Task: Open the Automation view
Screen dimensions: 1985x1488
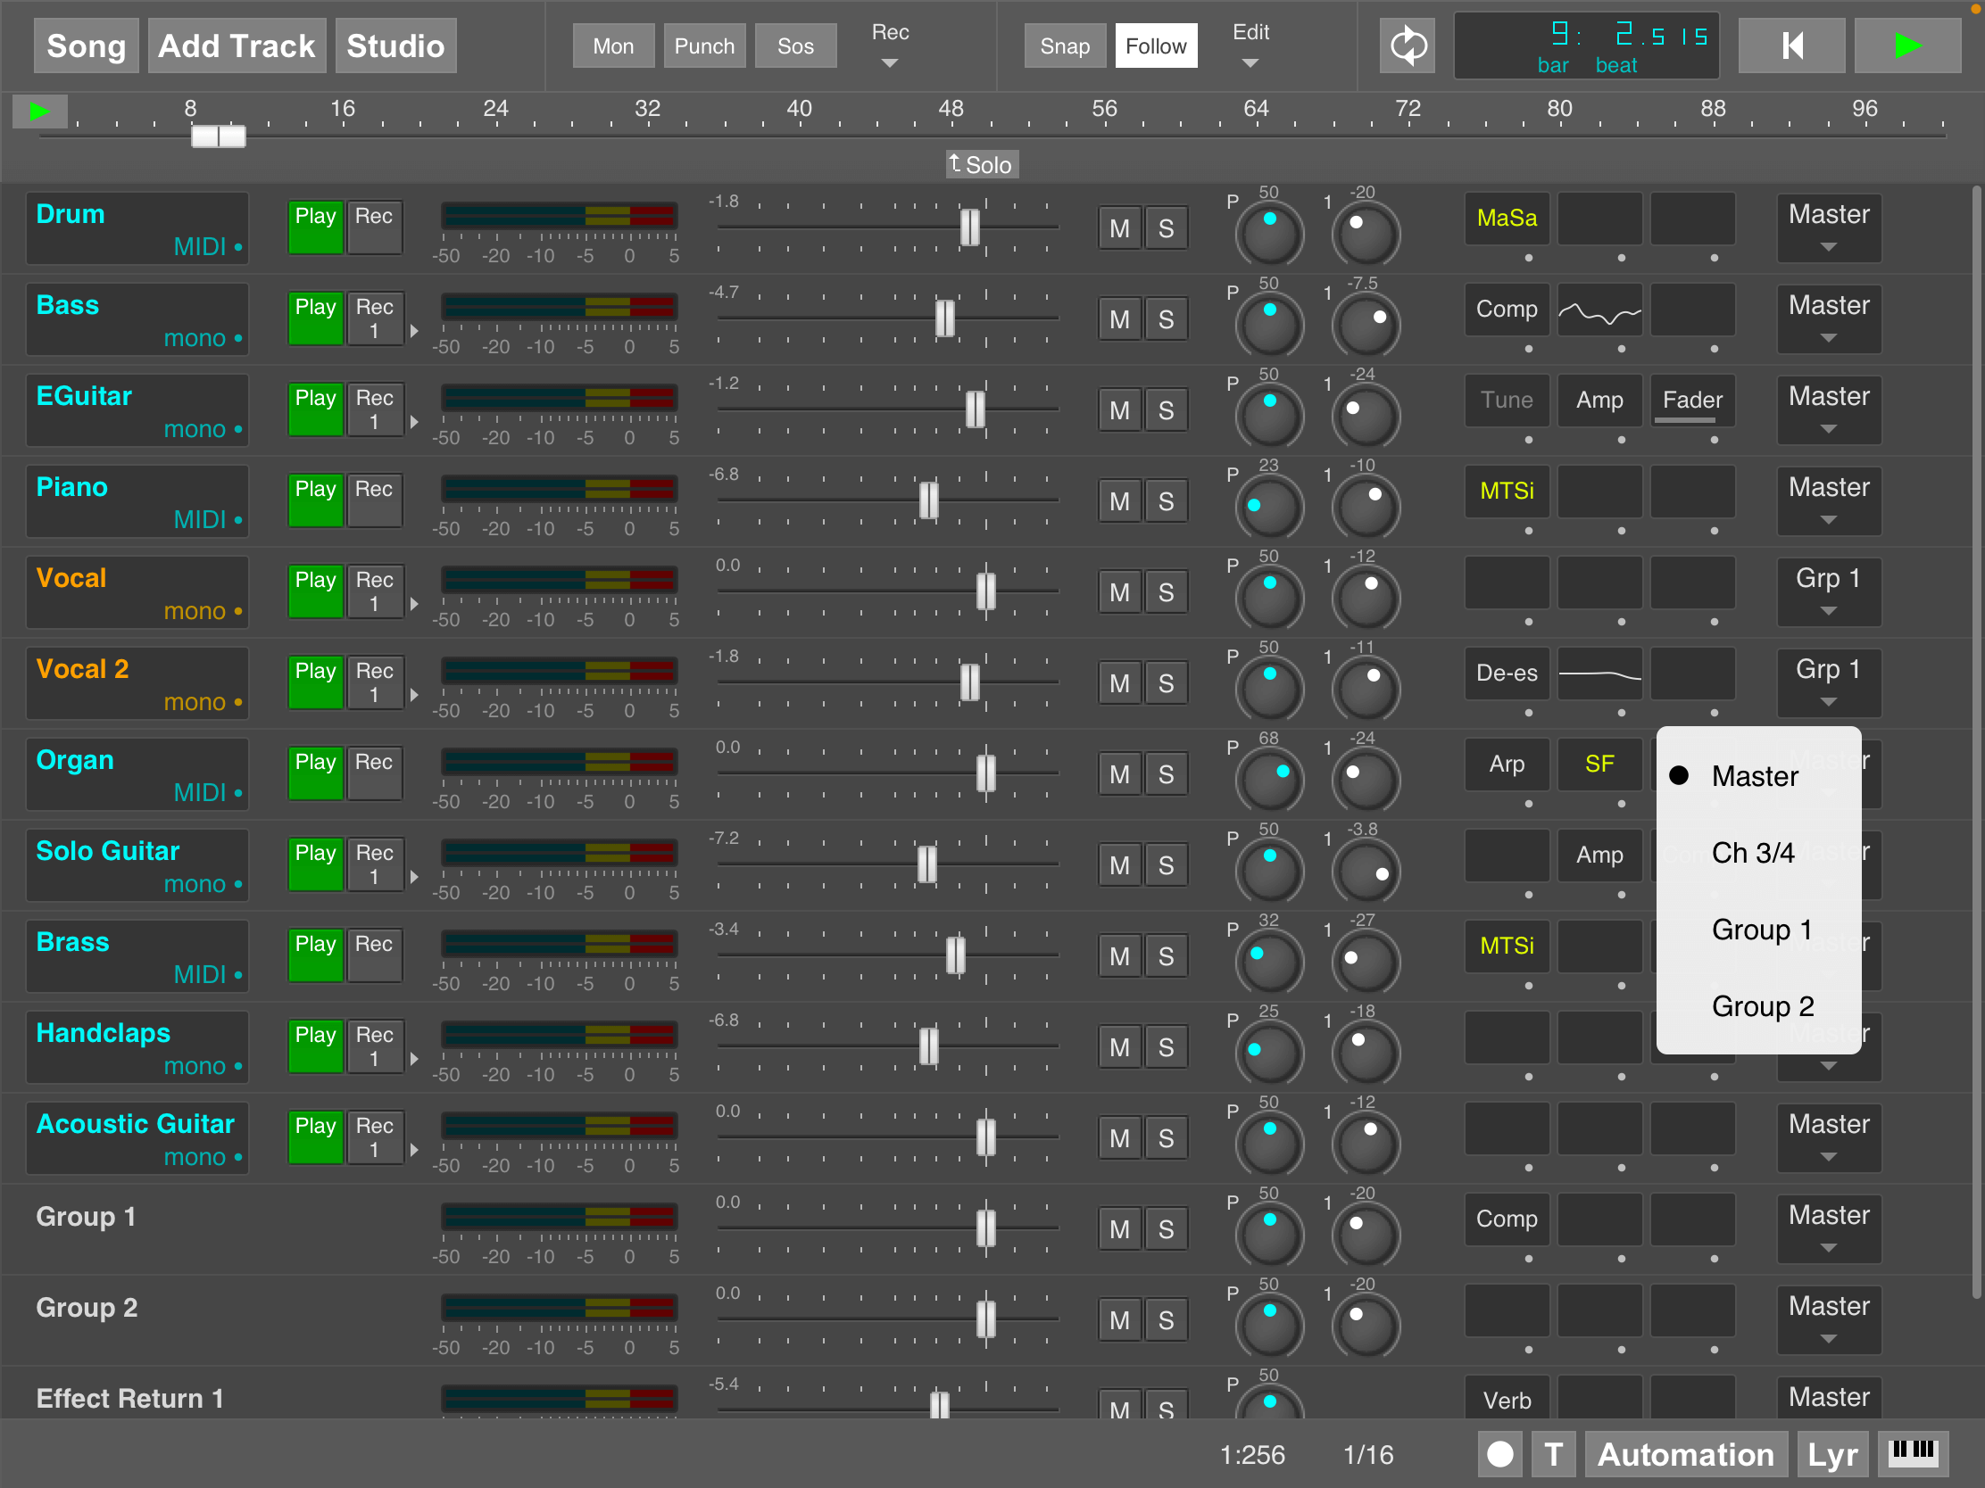Action: pos(1685,1454)
